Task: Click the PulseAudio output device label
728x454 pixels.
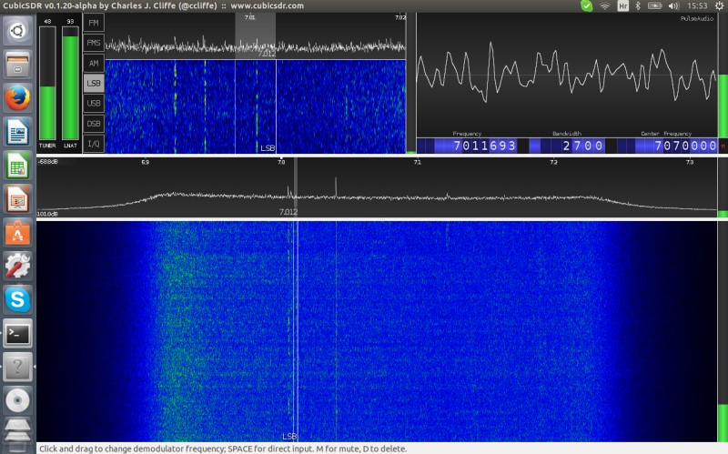Action: tap(697, 18)
